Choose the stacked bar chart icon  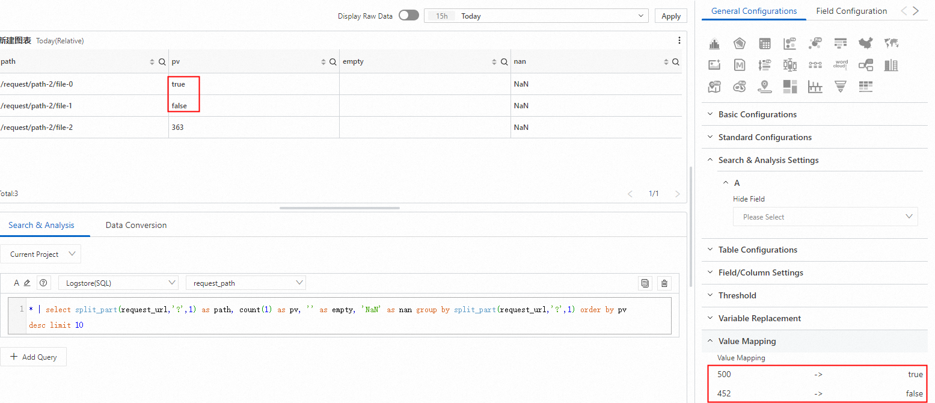pyautogui.click(x=891, y=65)
